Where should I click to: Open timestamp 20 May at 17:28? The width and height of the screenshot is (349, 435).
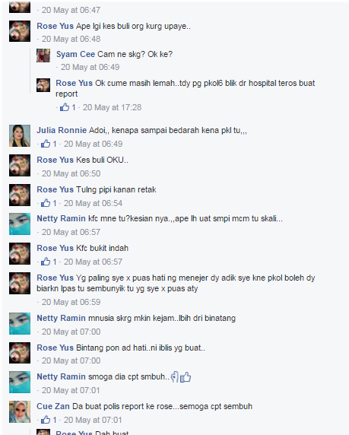[112, 107]
